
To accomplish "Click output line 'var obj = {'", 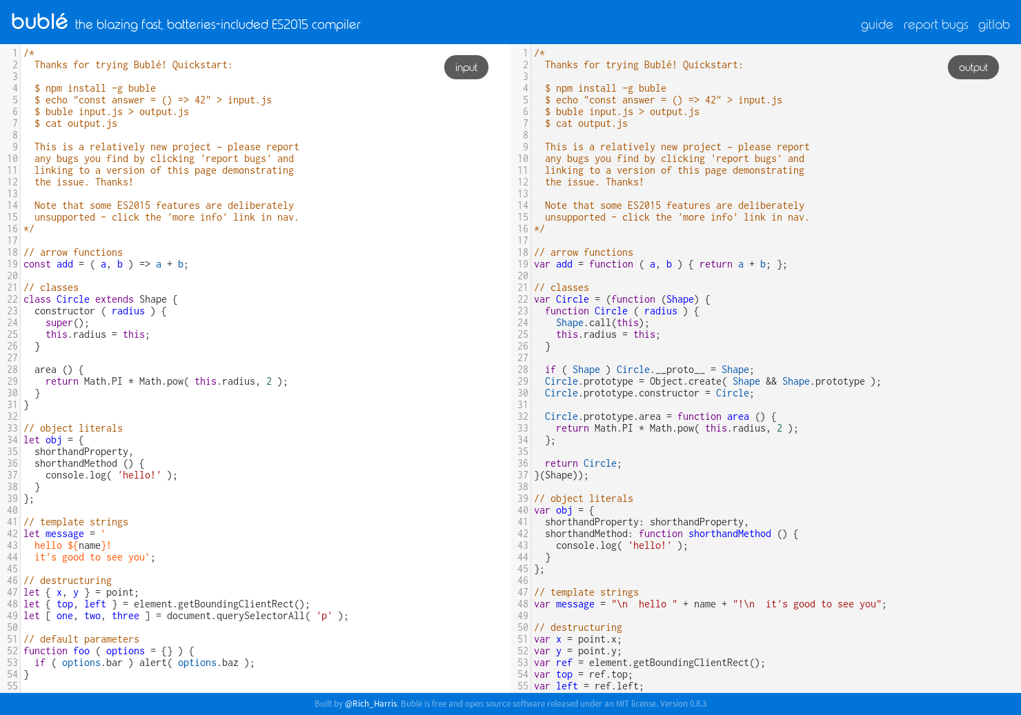I will click(564, 510).
